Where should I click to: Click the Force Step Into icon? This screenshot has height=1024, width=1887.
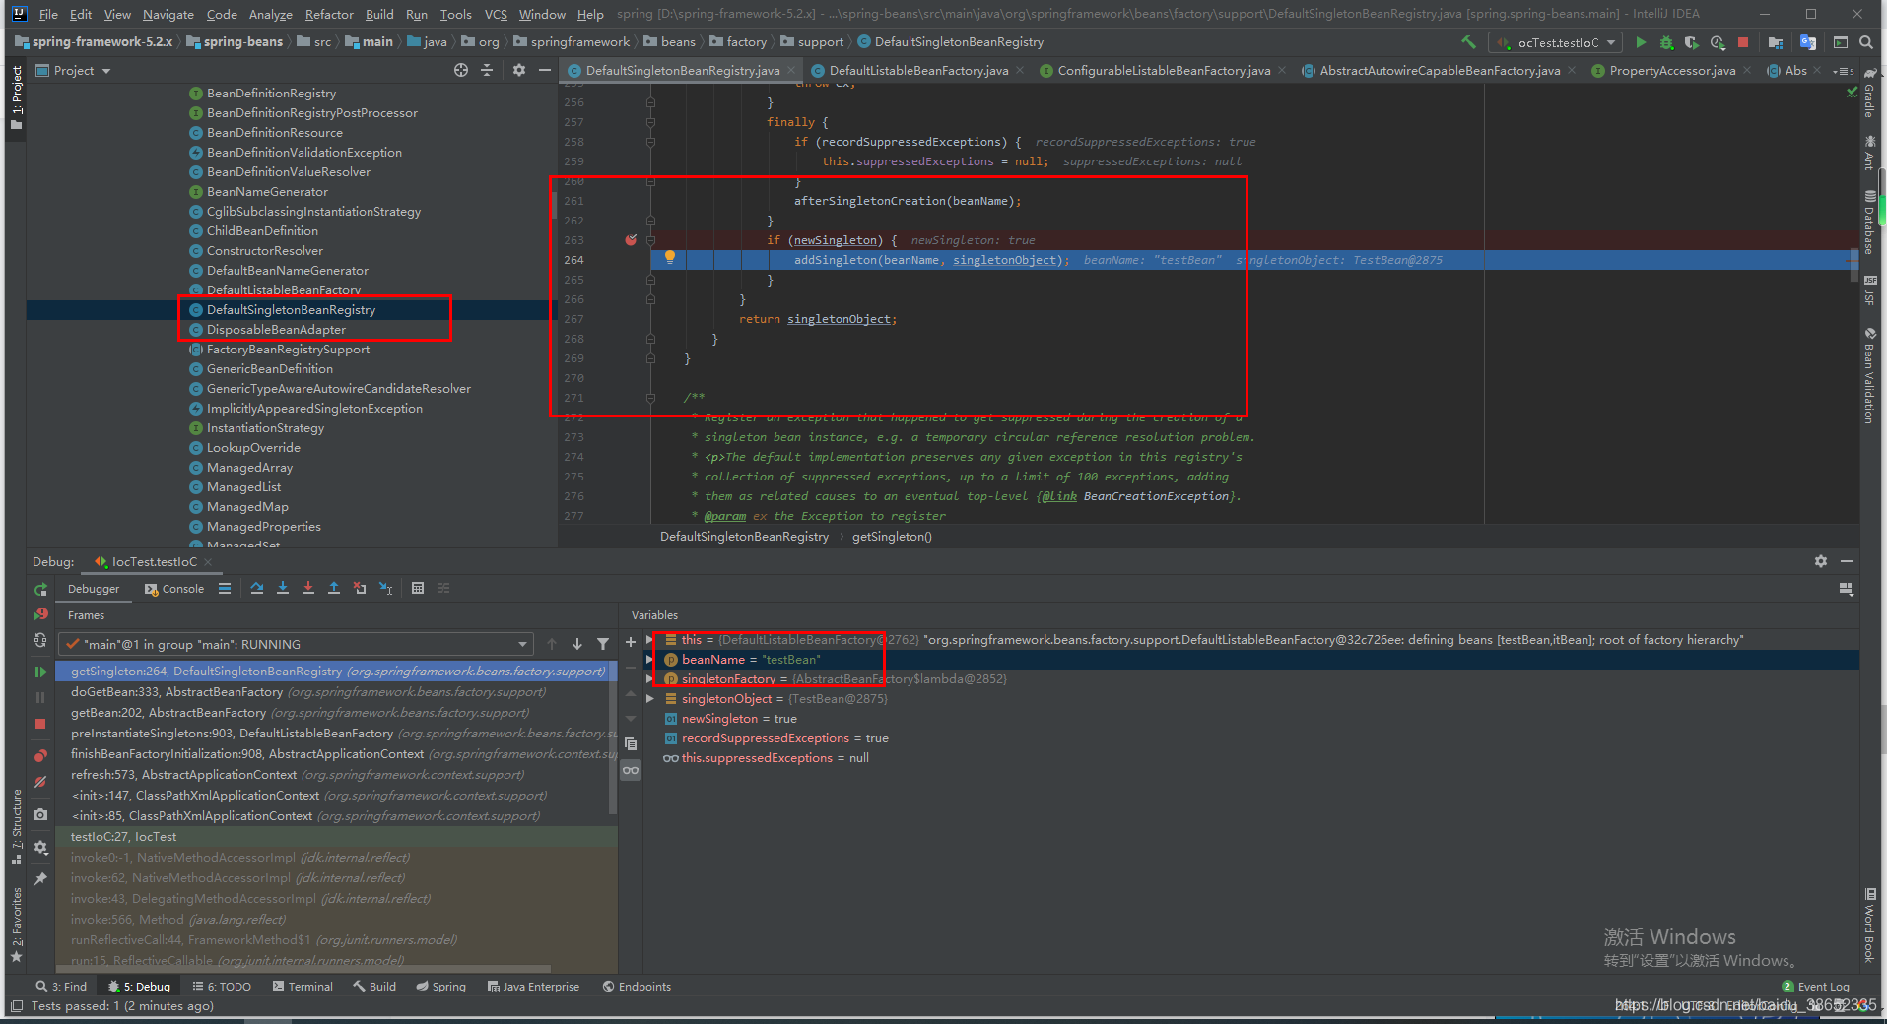click(308, 588)
